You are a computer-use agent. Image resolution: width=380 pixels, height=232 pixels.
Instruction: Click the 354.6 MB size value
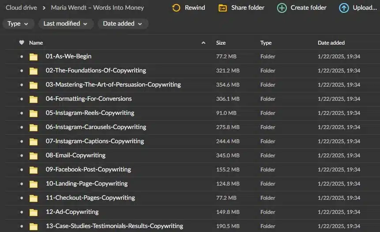228,85
